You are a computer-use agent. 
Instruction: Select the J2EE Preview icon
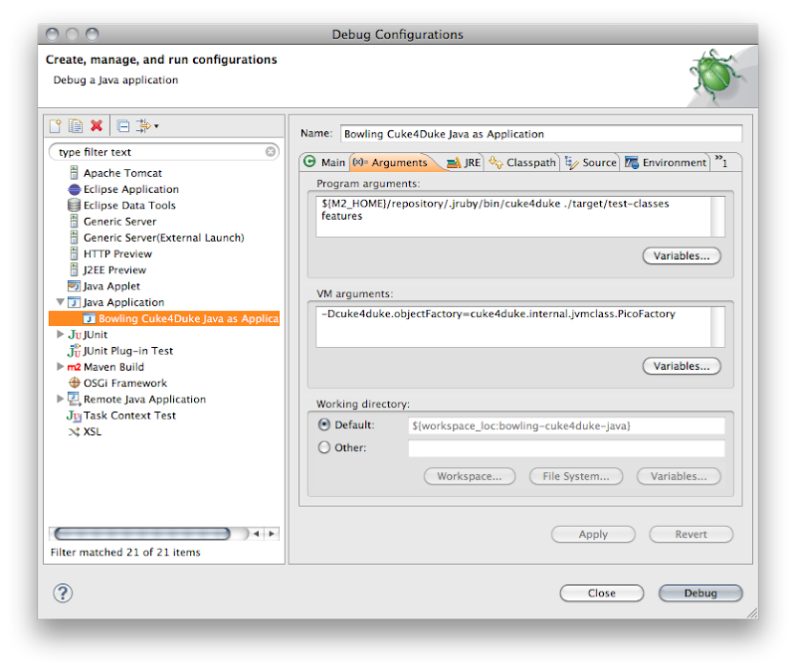tap(74, 269)
